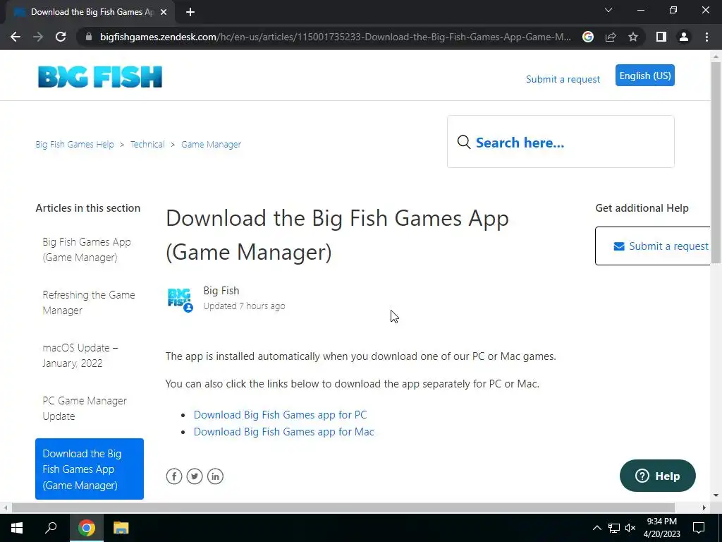Open the Game Manager breadcrumb link
This screenshot has height=542, width=722.
[211, 144]
